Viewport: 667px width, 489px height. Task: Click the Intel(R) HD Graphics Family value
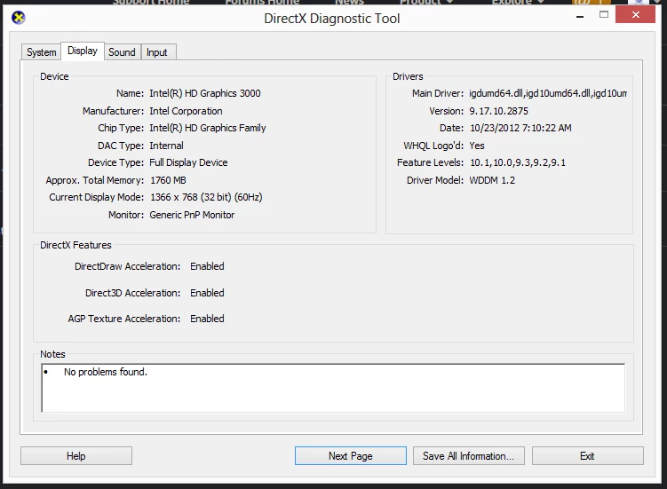pyautogui.click(x=208, y=128)
